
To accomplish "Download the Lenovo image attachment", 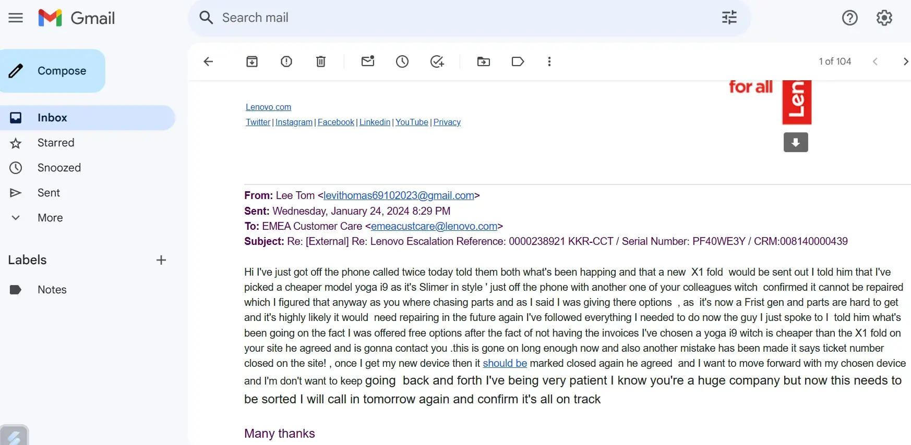I will (x=796, y=142).
